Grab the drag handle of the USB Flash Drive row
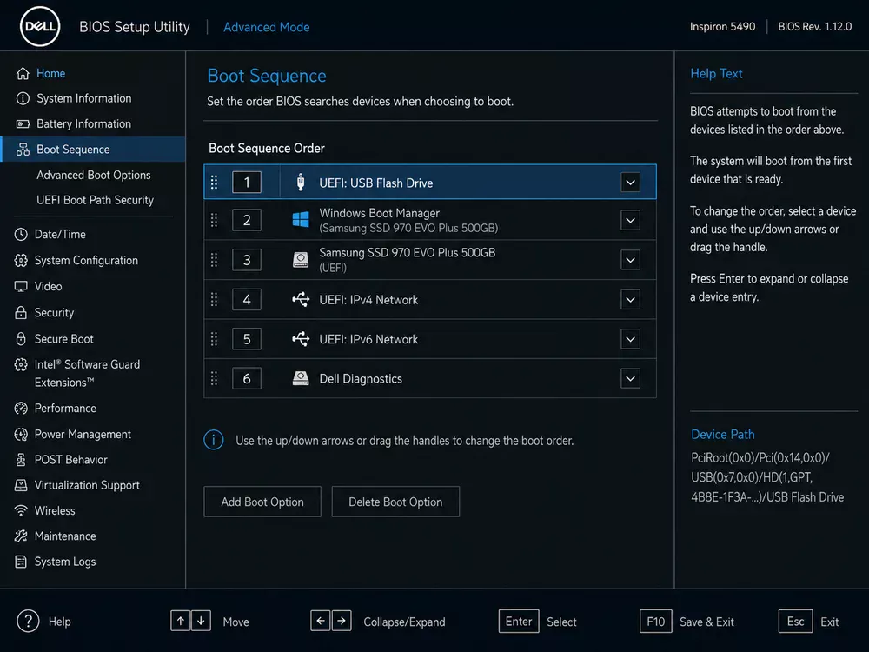Viewport: 869px width, 652px height. pyautogui.click(x=214, y=182)
